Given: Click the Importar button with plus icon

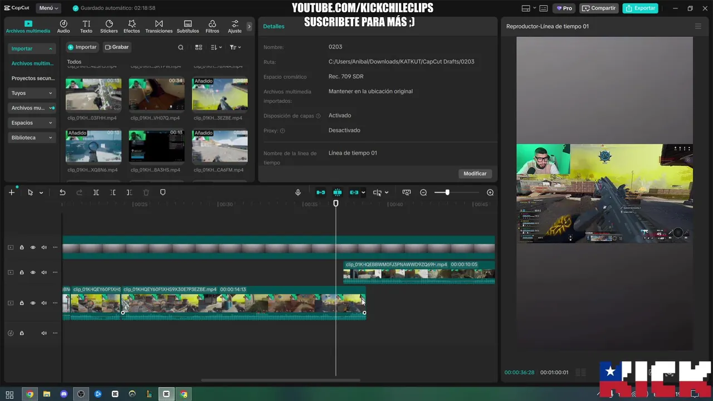Looking at the screenshot, I should [x=82, y=47].
